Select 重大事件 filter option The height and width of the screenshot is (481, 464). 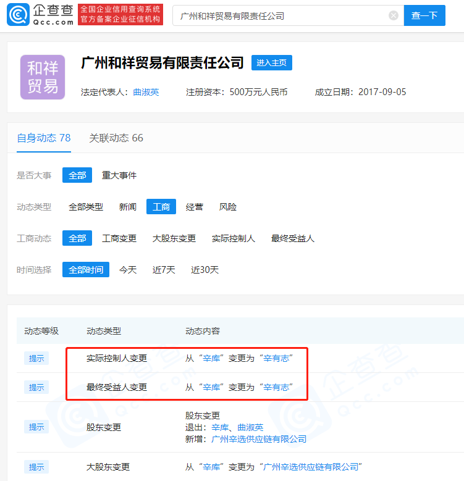click(119, 175)
